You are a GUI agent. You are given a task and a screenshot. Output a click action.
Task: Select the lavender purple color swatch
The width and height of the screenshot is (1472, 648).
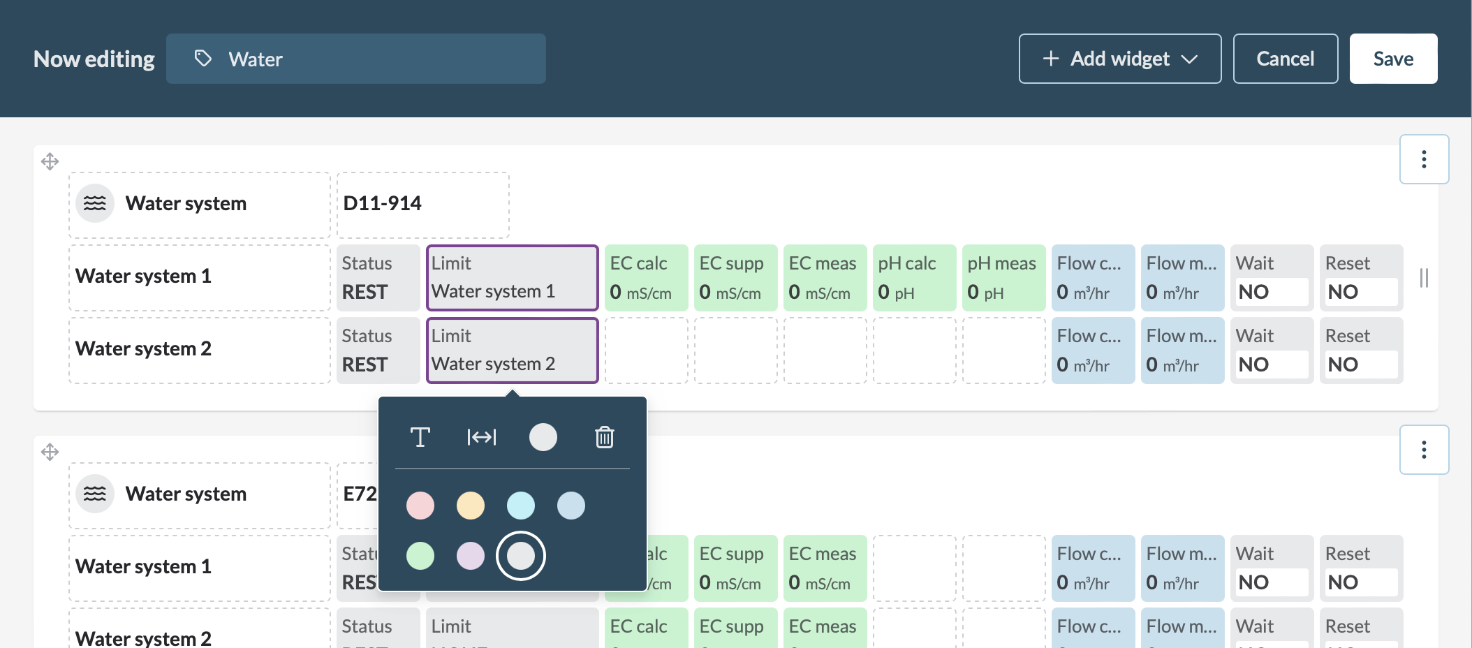pos(471,556)
